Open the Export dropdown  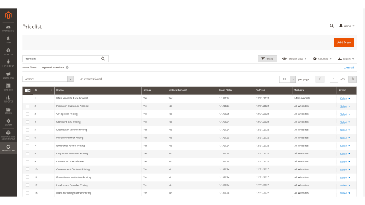point(346,59)
